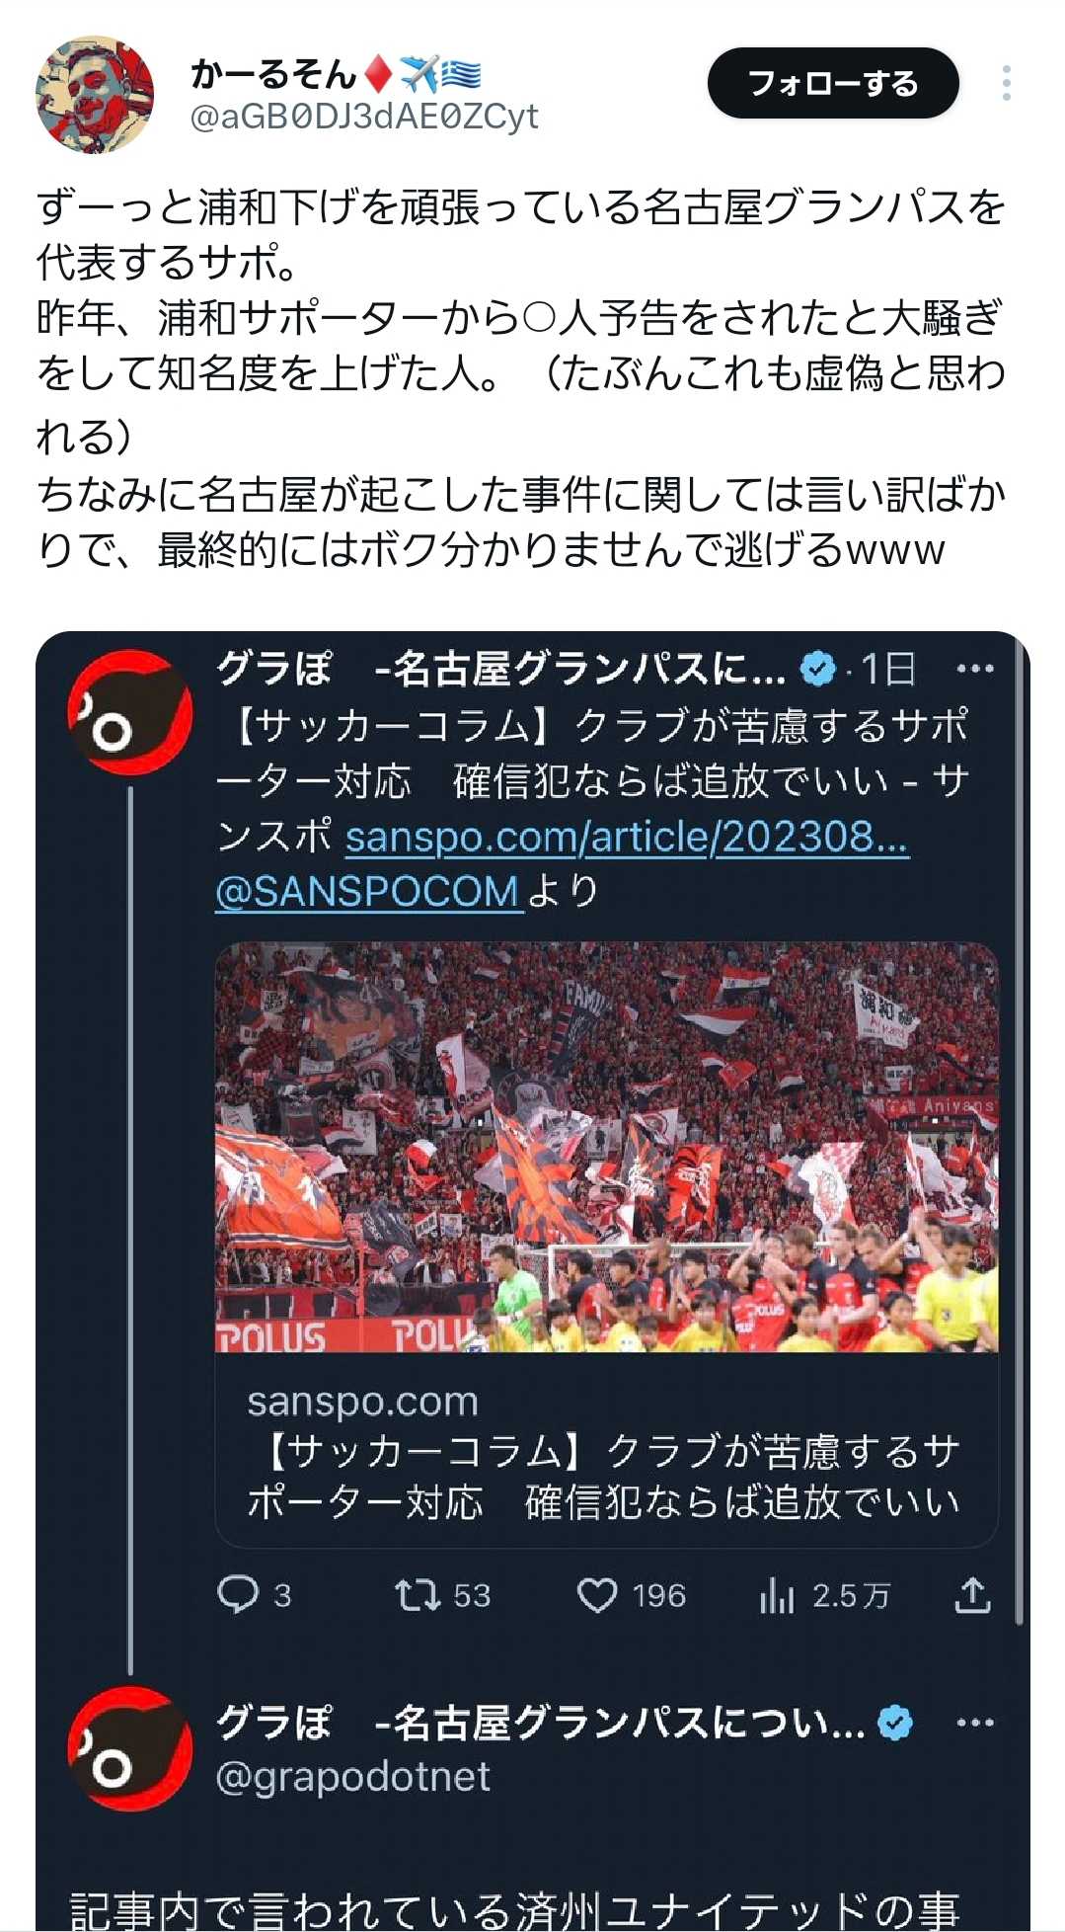Tap the フォローする follow button
This screenshot has width=1065, height=1932.
point(833,84)
